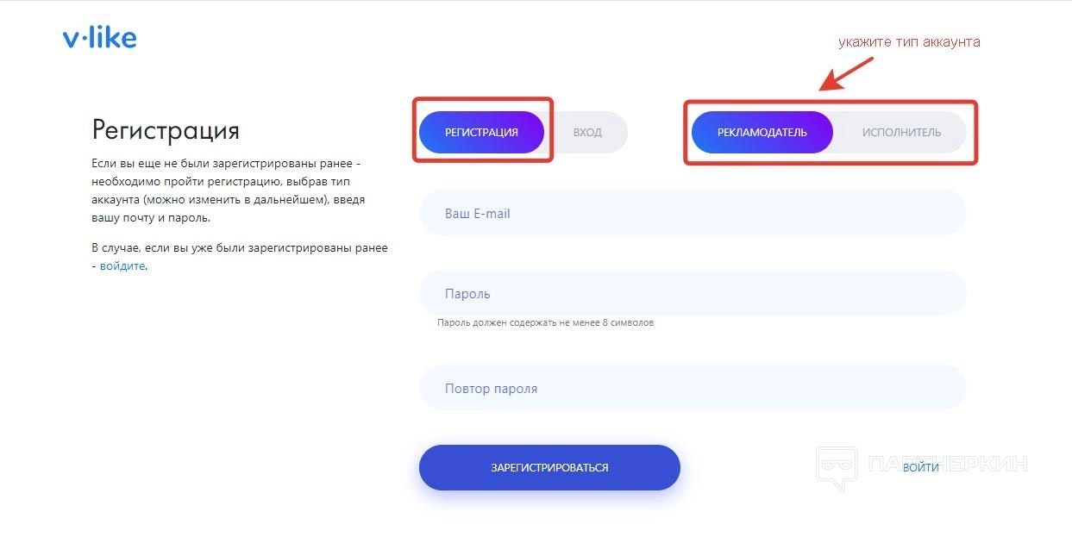Switch to the РЕГИСТРАЦИЯ tab
This screenshot has width=1072, height=537.
point(481,133)
